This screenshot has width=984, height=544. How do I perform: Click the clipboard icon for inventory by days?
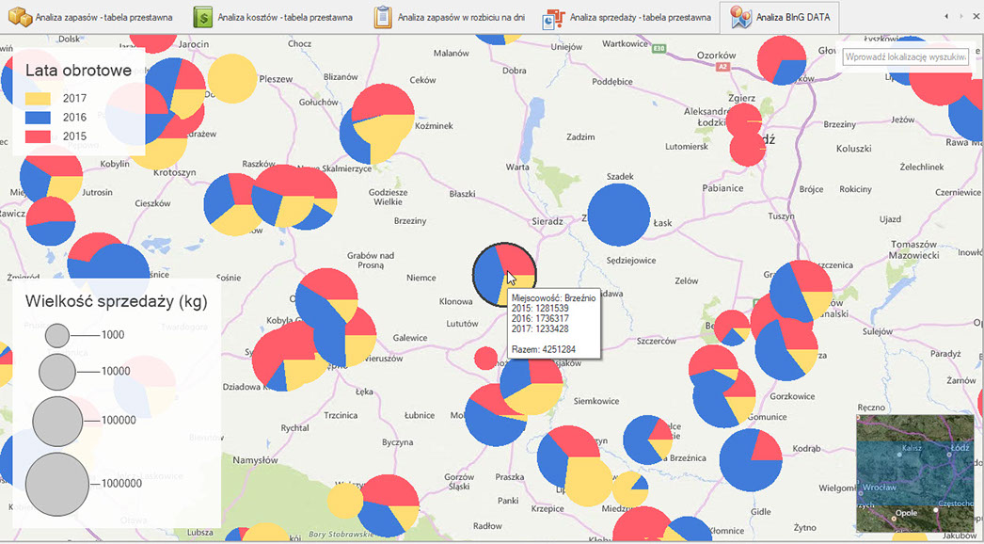point(383,17)
